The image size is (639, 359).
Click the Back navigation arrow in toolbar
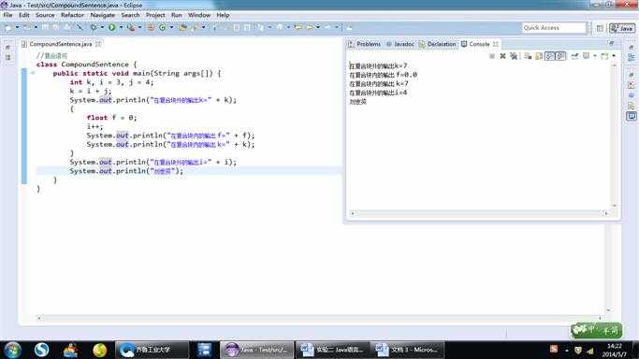pos(310,27)
